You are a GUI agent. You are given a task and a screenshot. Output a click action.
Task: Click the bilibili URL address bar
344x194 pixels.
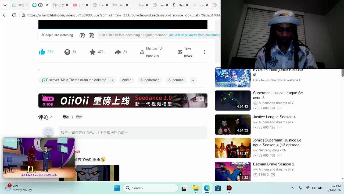pos(124,15)
